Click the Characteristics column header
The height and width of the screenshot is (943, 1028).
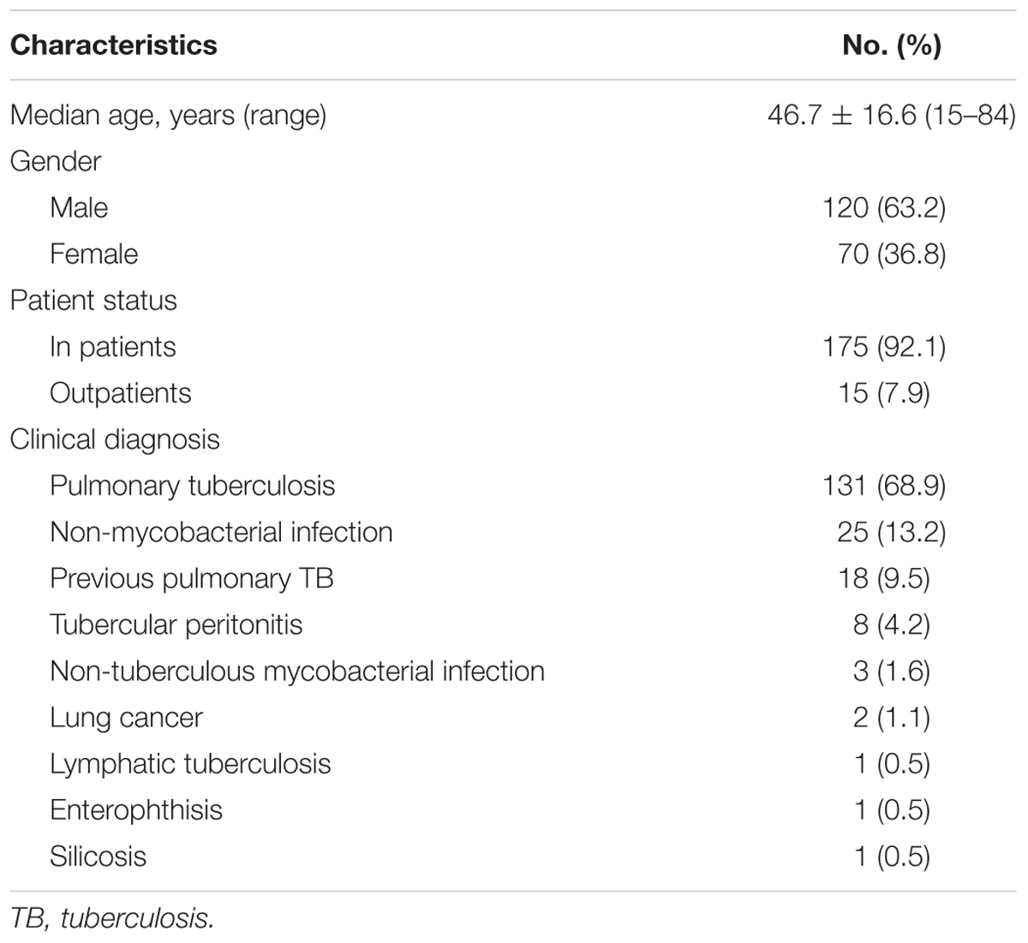pyautogui.click(x=113, y=45)
